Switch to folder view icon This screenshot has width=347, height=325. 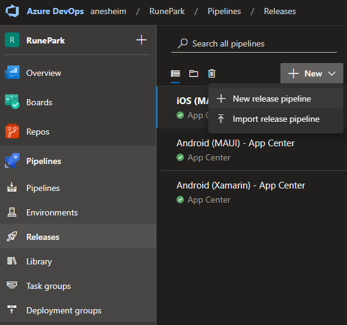pyautogui.click(x=194, y=73)
